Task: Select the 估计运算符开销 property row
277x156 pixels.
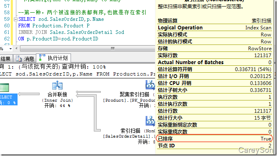Action: [215, 69]
